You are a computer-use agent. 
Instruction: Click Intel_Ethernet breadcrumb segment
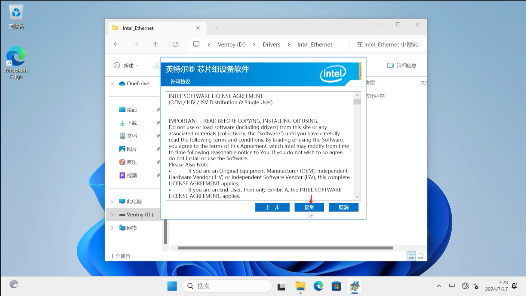[x=315, y=44]
